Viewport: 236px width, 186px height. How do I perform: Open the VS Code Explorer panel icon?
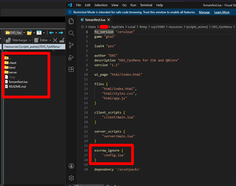pyautogui.click(x=71, y=21)
